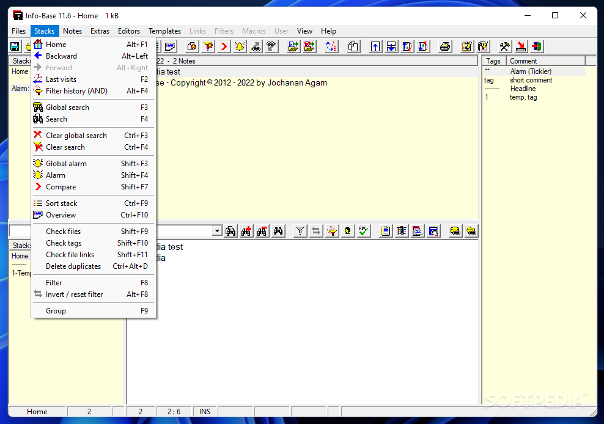Screen dimensions: 604x424
Task: Click the Home status bar field
Action: 37,412
